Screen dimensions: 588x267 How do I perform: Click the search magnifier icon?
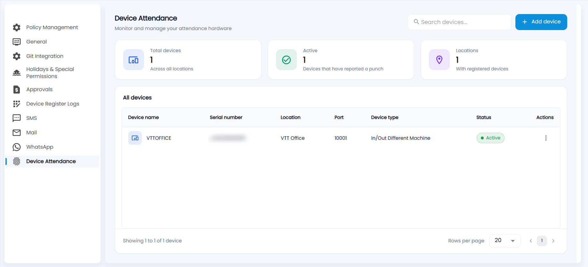pyautogui.click(x=416, y=22)
